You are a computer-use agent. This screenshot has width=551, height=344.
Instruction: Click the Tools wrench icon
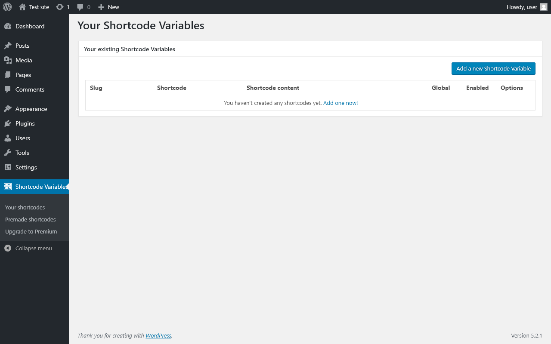(x=8, y=153)
